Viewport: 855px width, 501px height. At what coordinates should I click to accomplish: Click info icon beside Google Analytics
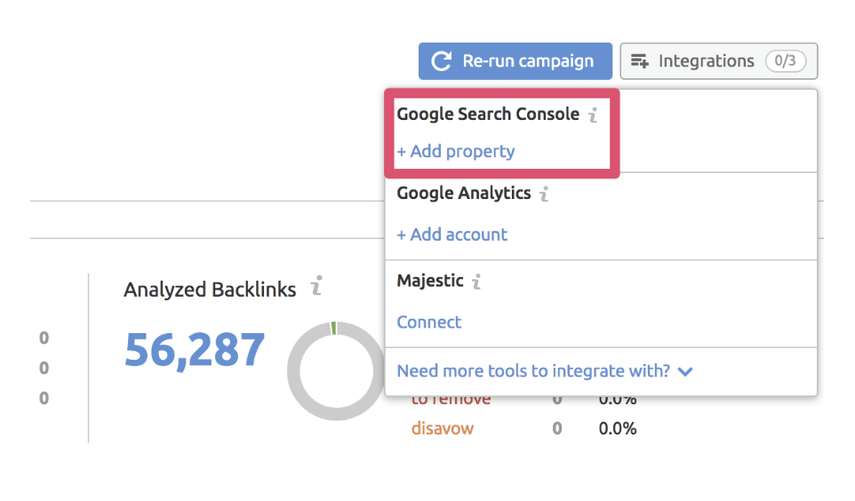pos(544,194)
